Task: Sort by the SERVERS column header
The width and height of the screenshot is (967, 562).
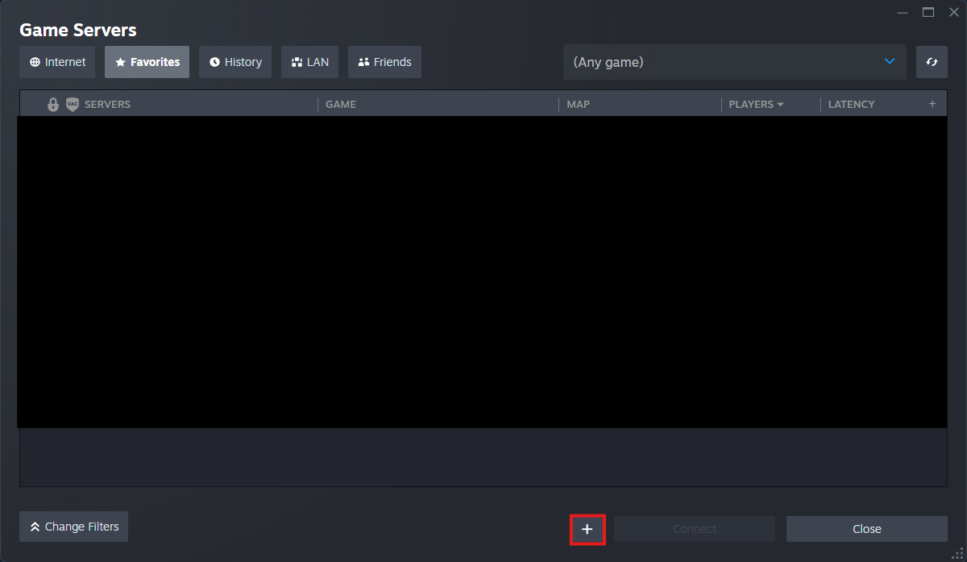Action: click(107, 105)
